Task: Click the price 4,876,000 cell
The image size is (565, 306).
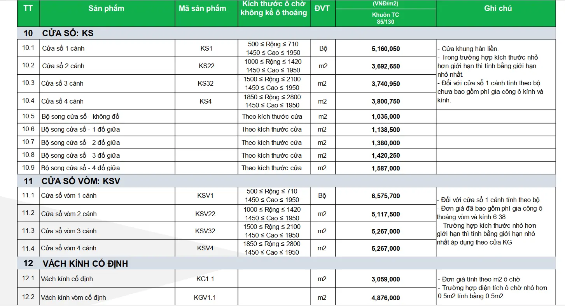Action: (x=386, y=298)
